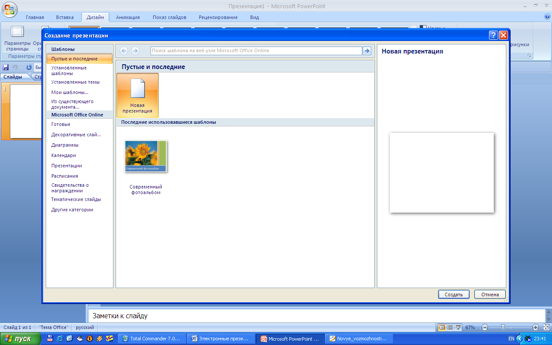552x345 pixels.
Task: Open the Вид ribbon tab
Action: (x=254, y=17)
